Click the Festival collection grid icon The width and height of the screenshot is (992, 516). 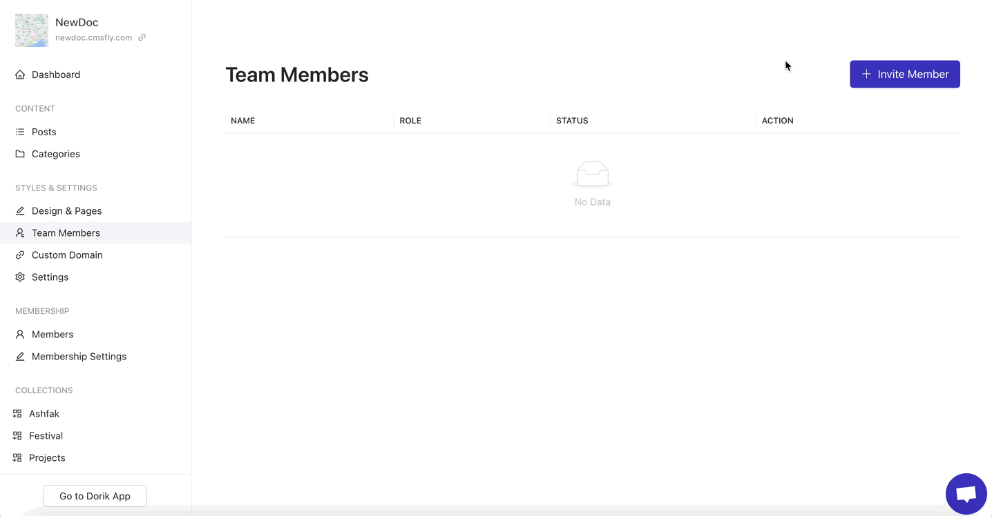click(17, 436)
